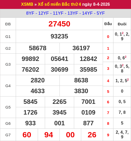131x141 pixels.
Task: Select G5 number 5845
Action: tap(30, 102)
